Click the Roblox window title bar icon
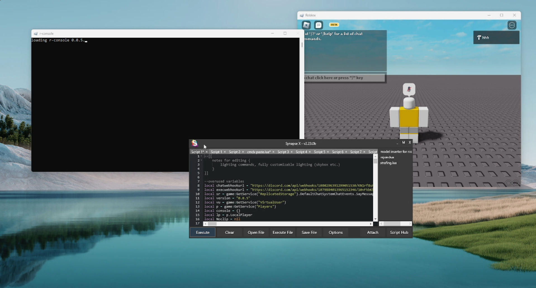536x288 pixels. coord(302,15)
